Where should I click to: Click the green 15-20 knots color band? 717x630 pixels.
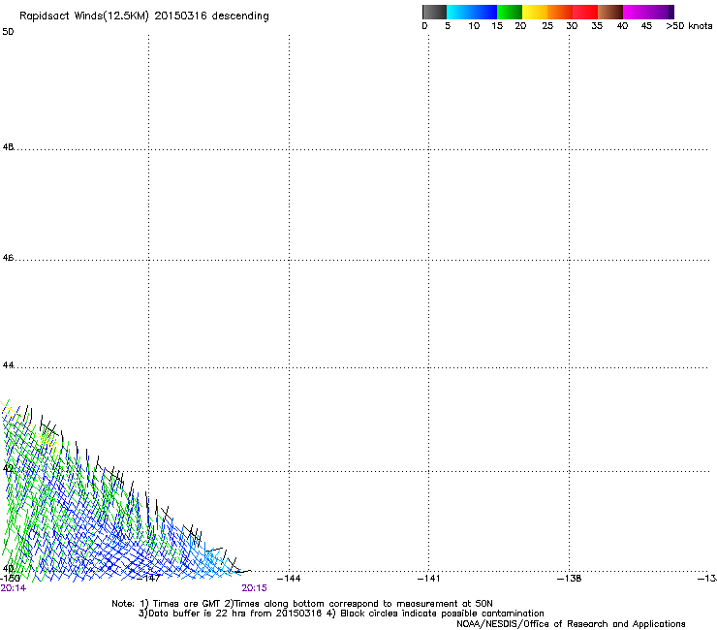[510, 12]
